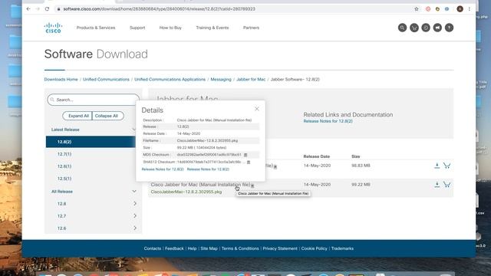
Task: Click the CiscoJabberMac-12.8.2.302955.pkg filename
Action: [x=186, y=192]
